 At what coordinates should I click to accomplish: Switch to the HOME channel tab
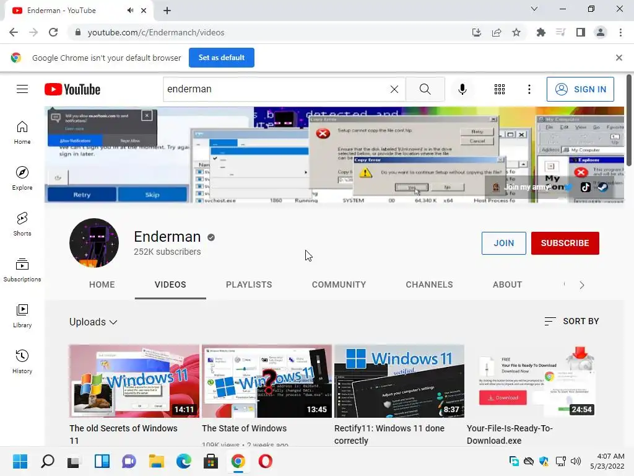coord(102,284)
